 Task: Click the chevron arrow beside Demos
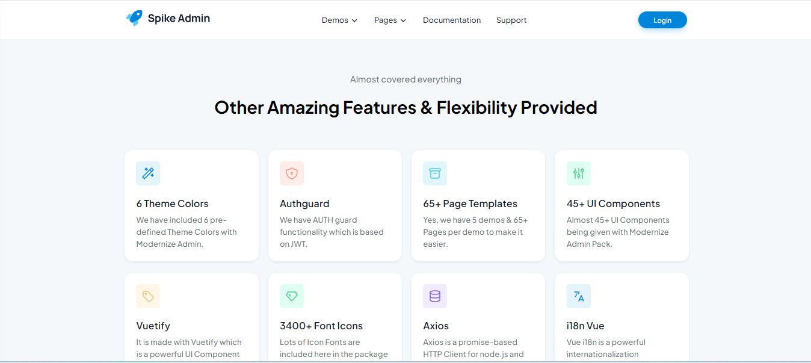(x=354, y=20)
